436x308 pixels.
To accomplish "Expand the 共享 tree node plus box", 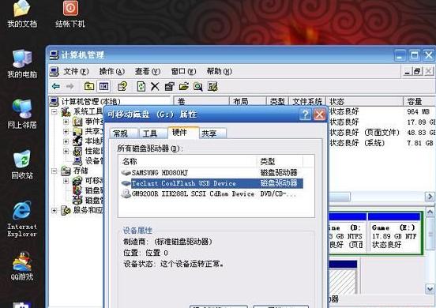I will pos(66,131).
